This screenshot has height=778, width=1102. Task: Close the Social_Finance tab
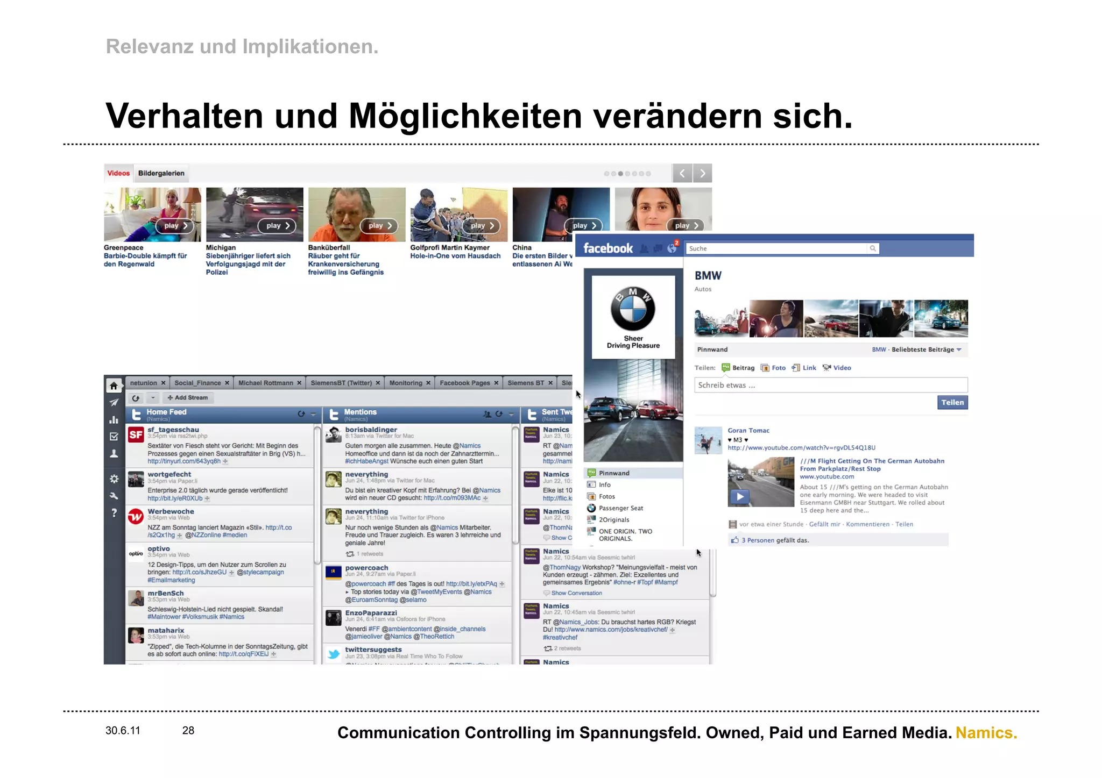tap(227, 383)
